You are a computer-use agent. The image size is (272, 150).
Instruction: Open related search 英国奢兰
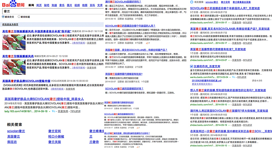coord(13,137)
